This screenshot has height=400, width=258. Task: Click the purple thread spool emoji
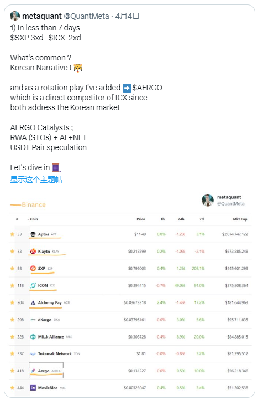tap(56, 168)
